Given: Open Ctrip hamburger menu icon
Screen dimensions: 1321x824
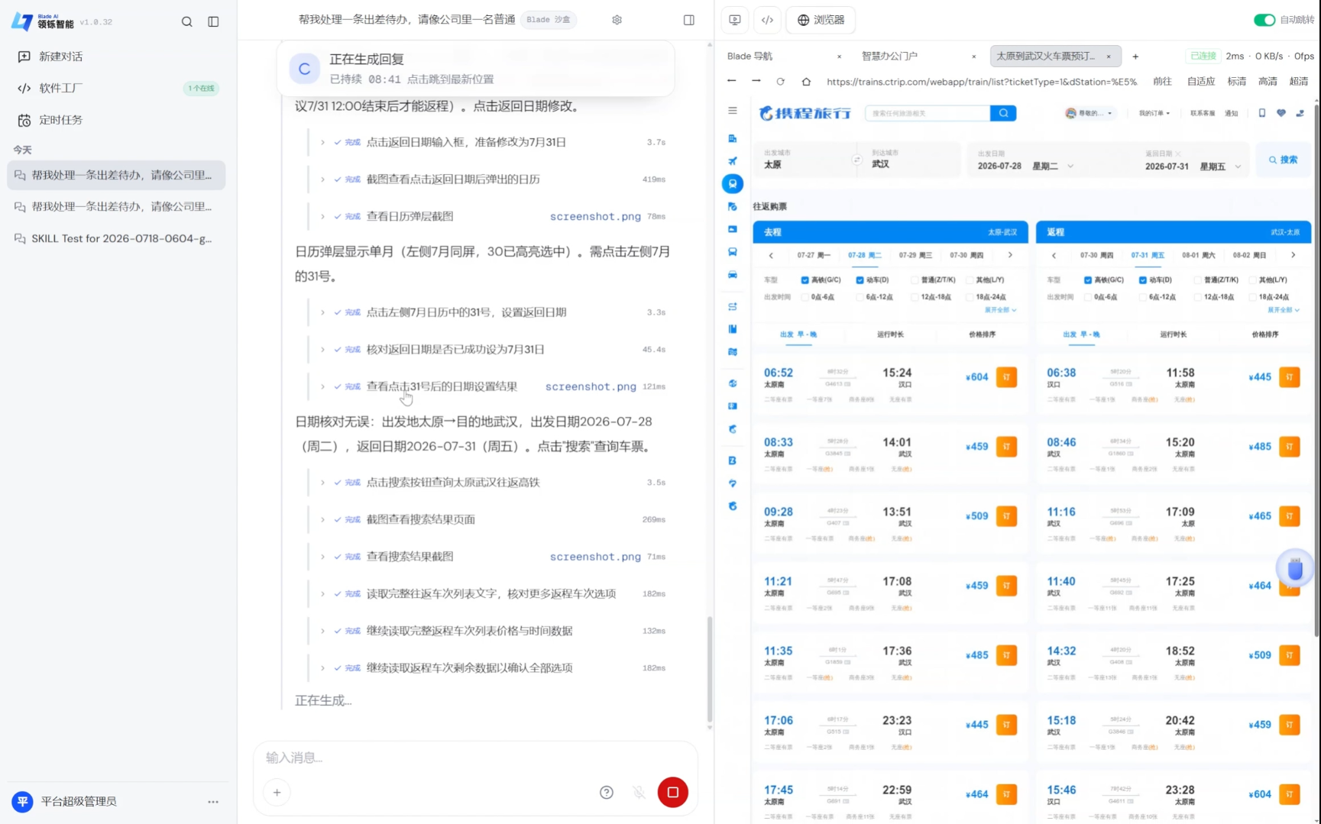Looking at the screenshot, I should pyautogui.click(x=732, y=111).
